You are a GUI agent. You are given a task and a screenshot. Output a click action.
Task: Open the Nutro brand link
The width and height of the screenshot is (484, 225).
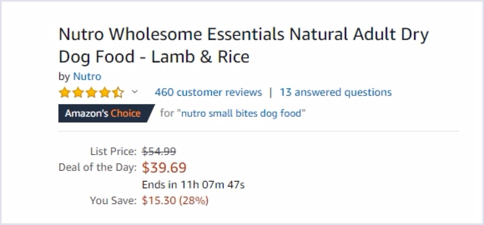87,77
